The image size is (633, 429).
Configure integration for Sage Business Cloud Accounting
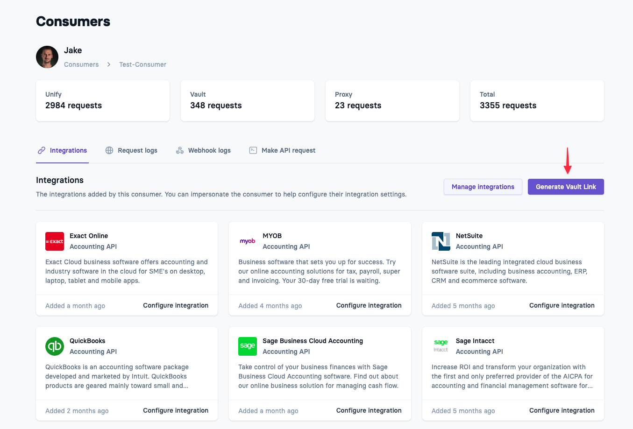tap(369, 410)
